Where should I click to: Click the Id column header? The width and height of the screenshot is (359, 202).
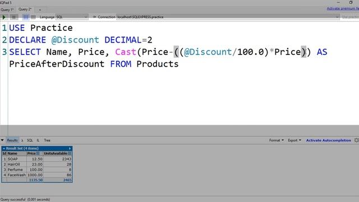click(x=4, y=153)
